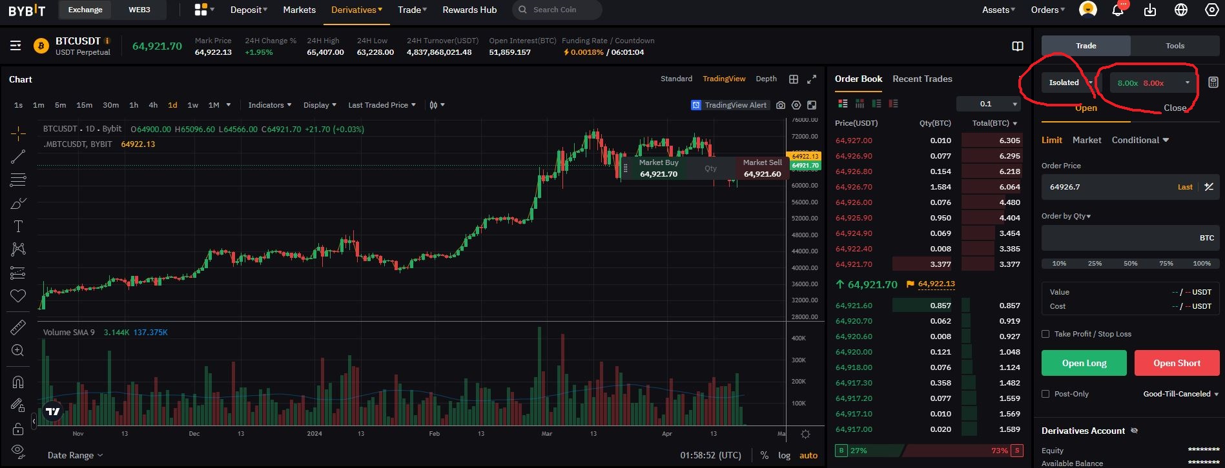
Task: Select the ruler measure tool
Action: click(x=18, y=327)
